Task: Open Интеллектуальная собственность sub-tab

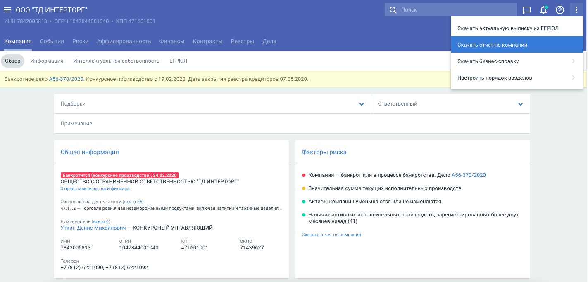Action: pos(117,61)
